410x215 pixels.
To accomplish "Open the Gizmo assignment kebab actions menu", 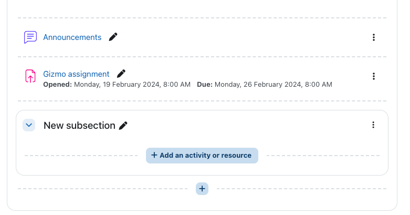I will (x=374, y=76).
